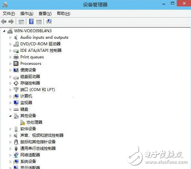191x169 pixels.
Task: Click the 其他设备 unknown device icon
Action: [x=16, y=116]
